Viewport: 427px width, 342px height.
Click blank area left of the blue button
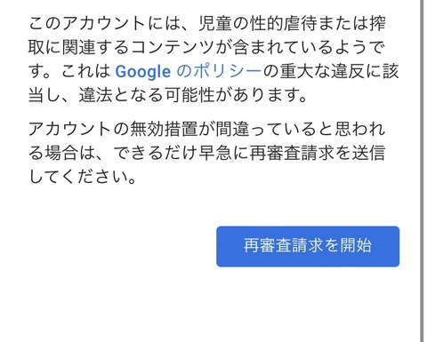[118, 246]
